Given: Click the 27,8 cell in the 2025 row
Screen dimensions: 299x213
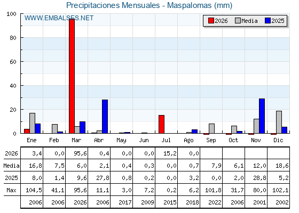Looking at the screenshot, I should [99, 178].
